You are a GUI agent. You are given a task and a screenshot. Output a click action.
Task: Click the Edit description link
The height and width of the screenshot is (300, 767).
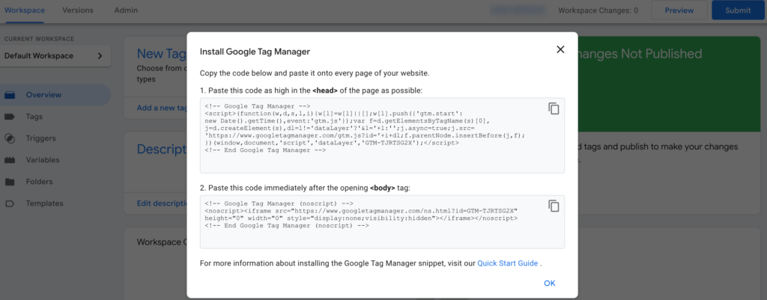(162, 203)
